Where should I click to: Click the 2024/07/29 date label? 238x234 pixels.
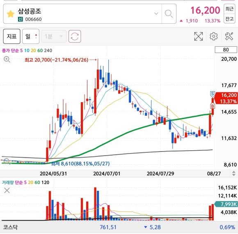pyautogui.click(x=160, y=174)
